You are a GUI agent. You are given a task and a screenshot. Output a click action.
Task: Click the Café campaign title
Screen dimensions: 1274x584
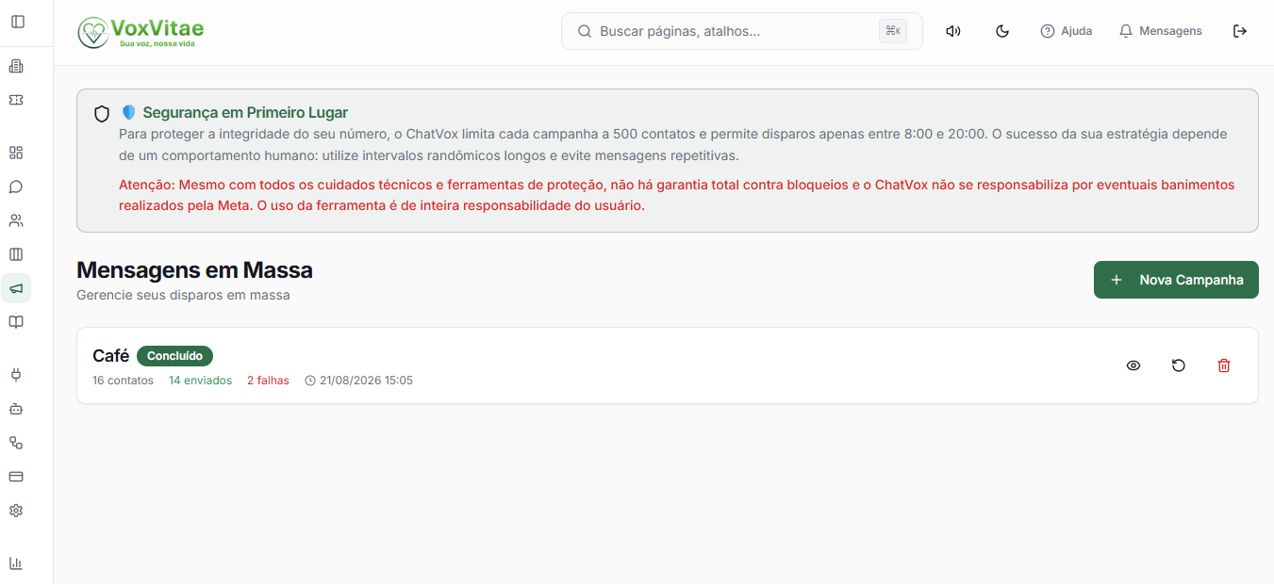click(x=110, y=356)
